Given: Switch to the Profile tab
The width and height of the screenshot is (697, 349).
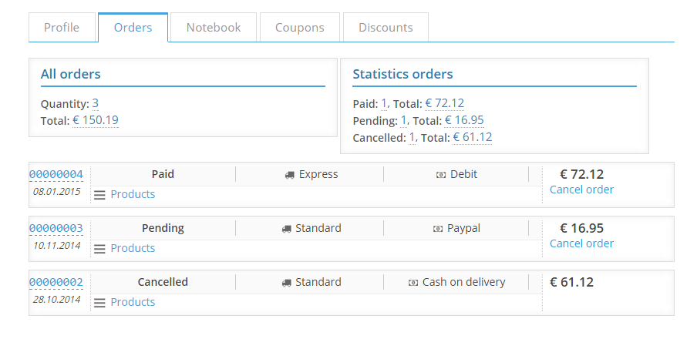Looking at the screenshot, I should click(62, 28).
